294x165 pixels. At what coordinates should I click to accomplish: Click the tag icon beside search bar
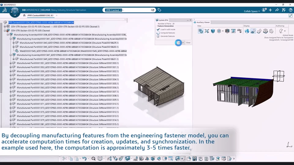pyautogui.click(x=159, y=10)
